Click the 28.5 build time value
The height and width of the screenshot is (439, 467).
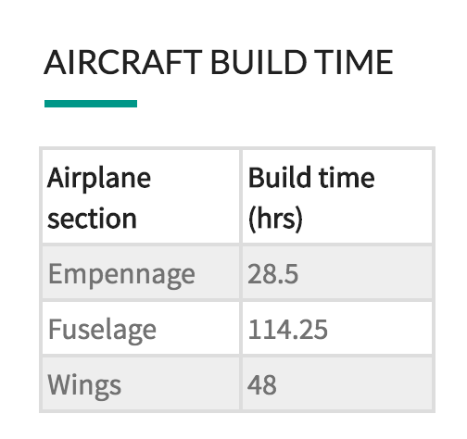click(272, 274)
